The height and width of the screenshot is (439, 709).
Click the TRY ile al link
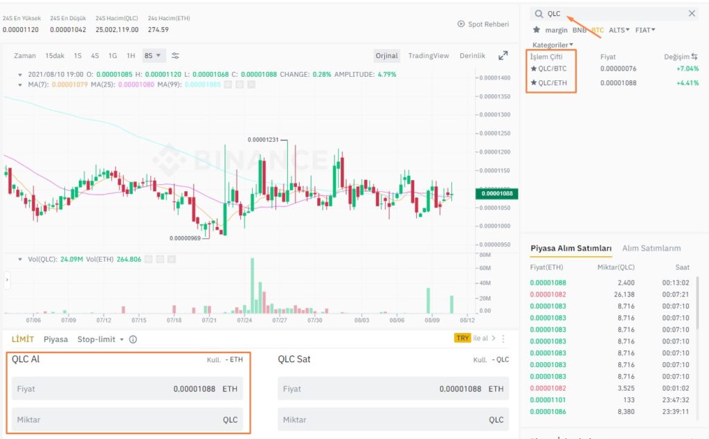[475, 338]
